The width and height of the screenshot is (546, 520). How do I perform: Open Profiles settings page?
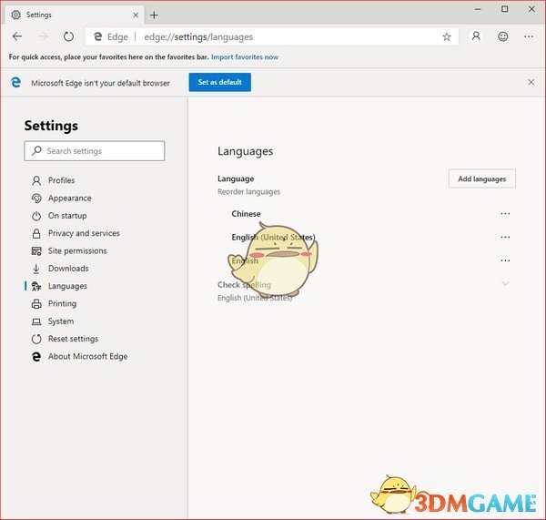(x=62, y=180)
